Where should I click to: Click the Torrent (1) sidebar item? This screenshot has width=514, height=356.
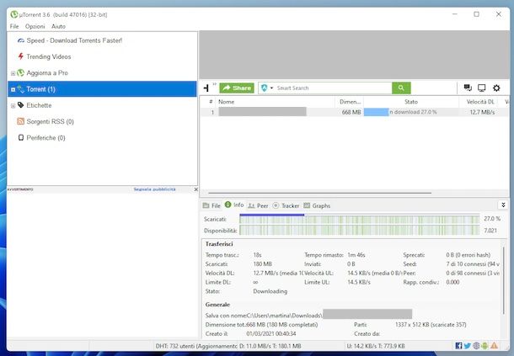coord(102,88)
